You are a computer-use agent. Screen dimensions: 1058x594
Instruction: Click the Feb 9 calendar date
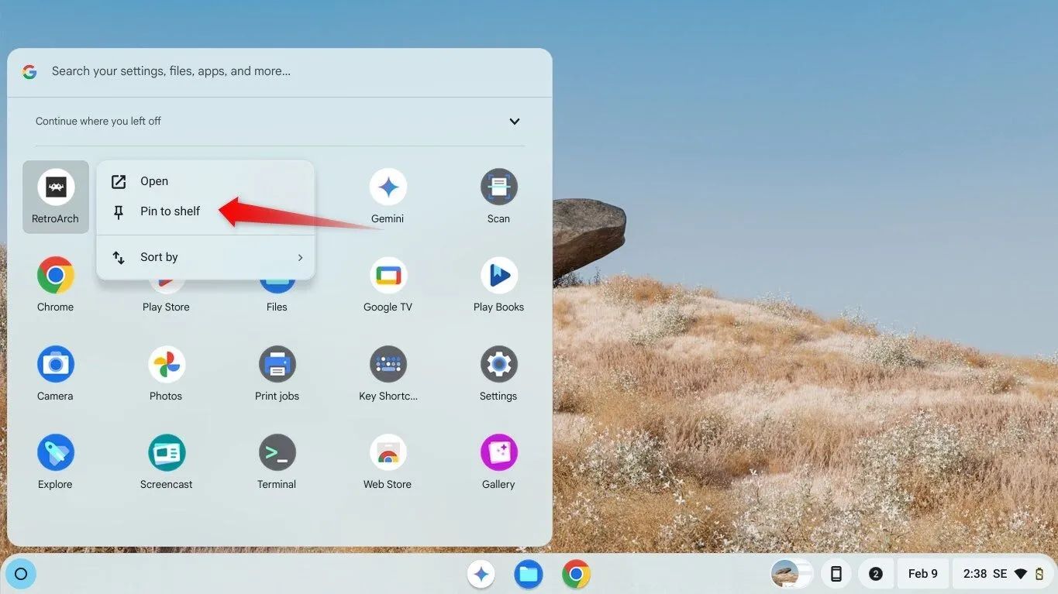[x=922, y=573]
